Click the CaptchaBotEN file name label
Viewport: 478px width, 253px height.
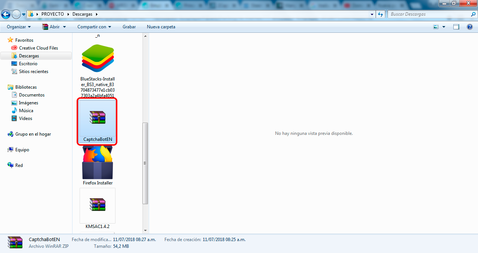(x=98, y=139)
